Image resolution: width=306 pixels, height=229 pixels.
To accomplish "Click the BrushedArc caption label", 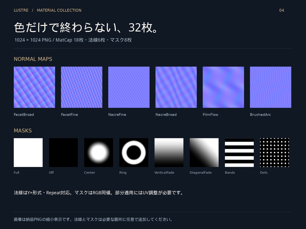I will tap(260, 114).
